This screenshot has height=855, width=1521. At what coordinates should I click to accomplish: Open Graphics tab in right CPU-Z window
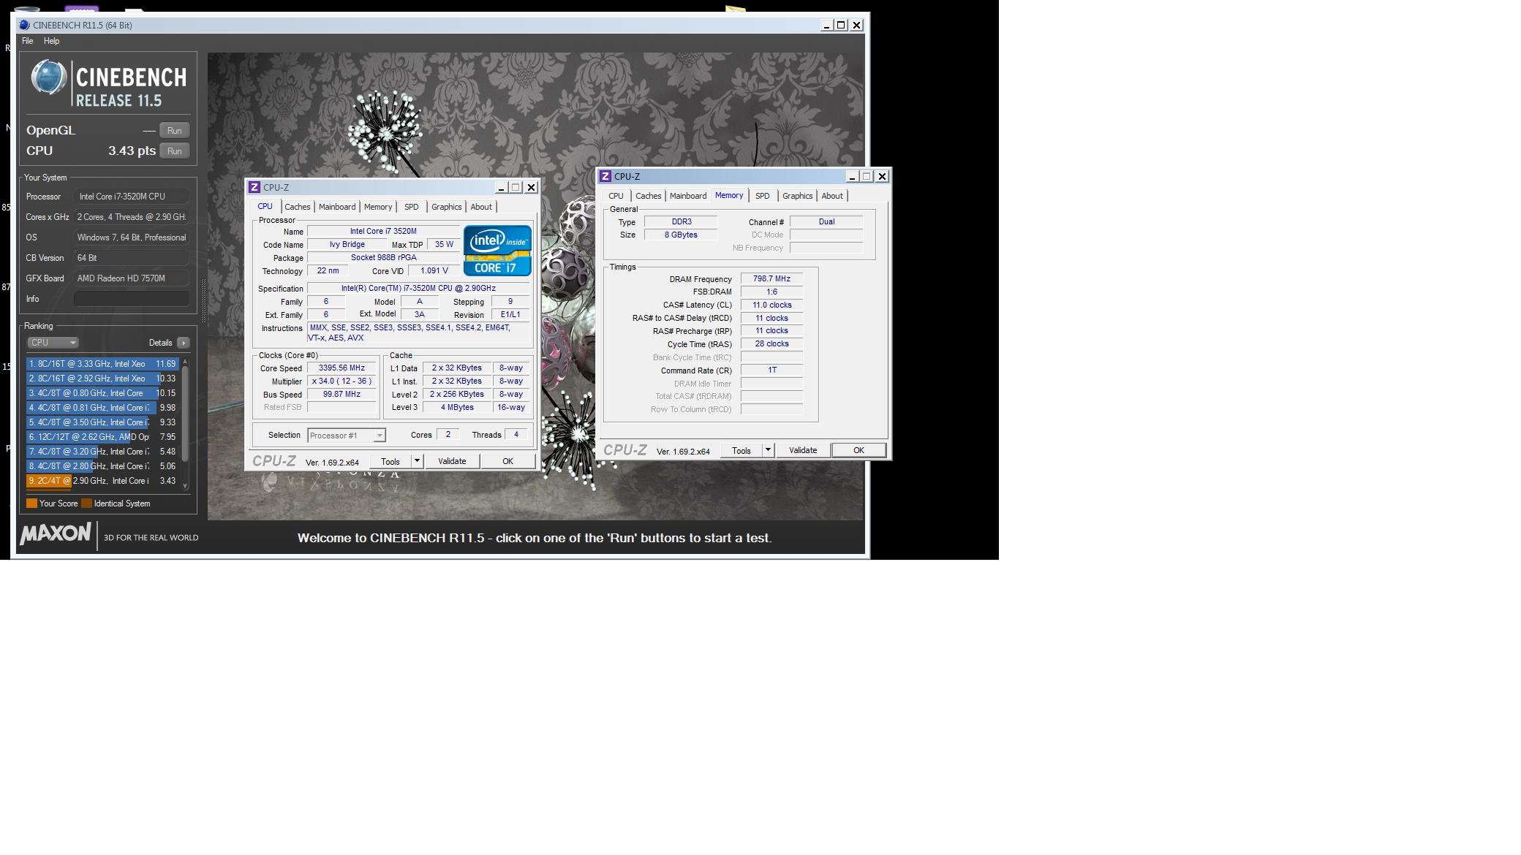[797, 196]
